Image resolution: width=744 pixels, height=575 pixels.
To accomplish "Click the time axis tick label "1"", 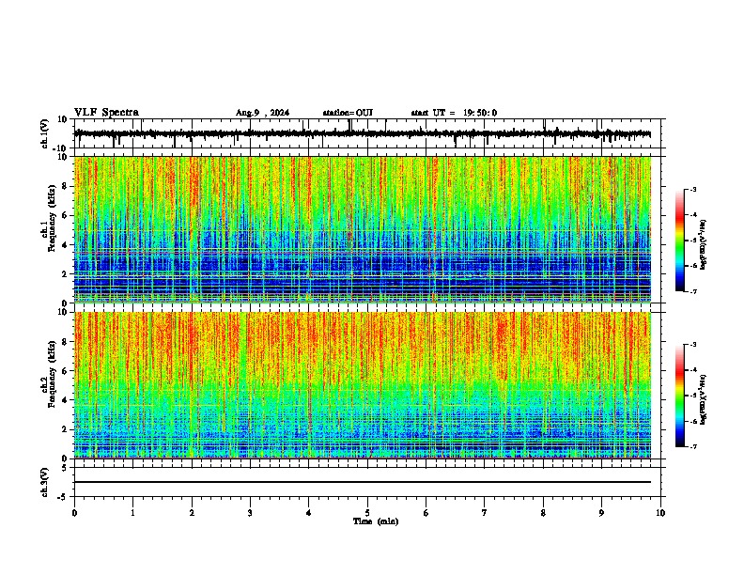I will [132, 513].
